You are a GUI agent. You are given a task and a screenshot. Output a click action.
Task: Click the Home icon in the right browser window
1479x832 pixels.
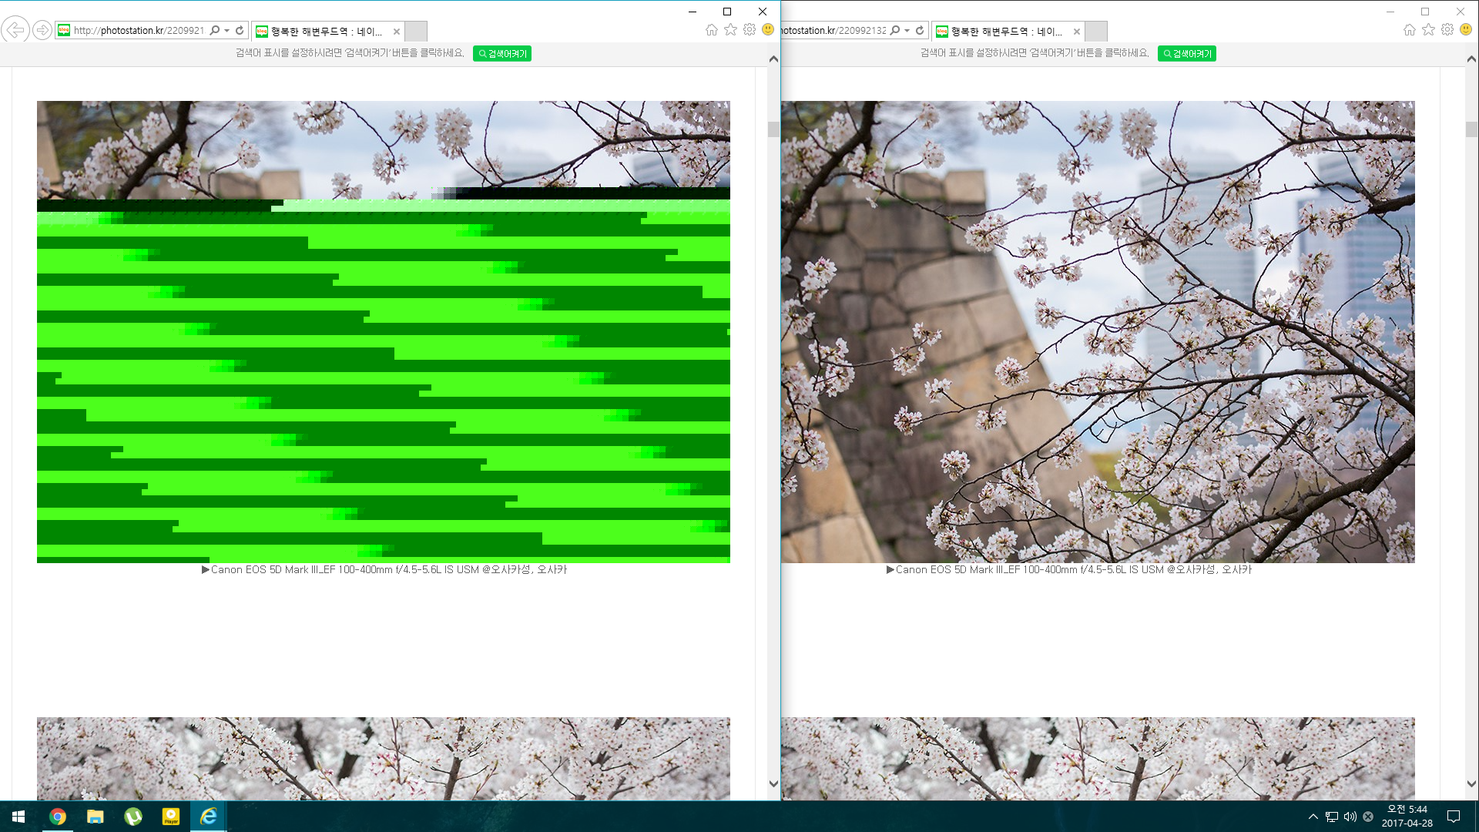(1409, 30)
